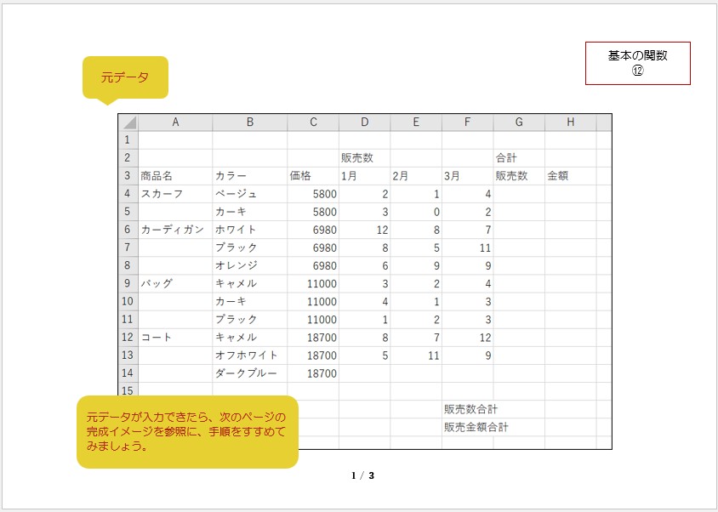
Task: Click the 基本の関数 ⑫ title box
Action: 638,63
